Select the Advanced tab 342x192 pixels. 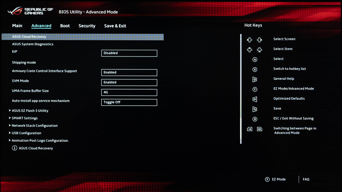coord(41,26)
